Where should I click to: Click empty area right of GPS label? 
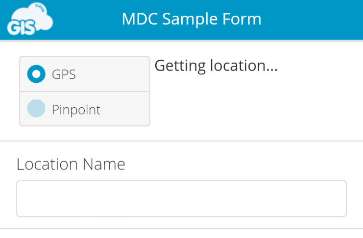(x=112, y=74)
